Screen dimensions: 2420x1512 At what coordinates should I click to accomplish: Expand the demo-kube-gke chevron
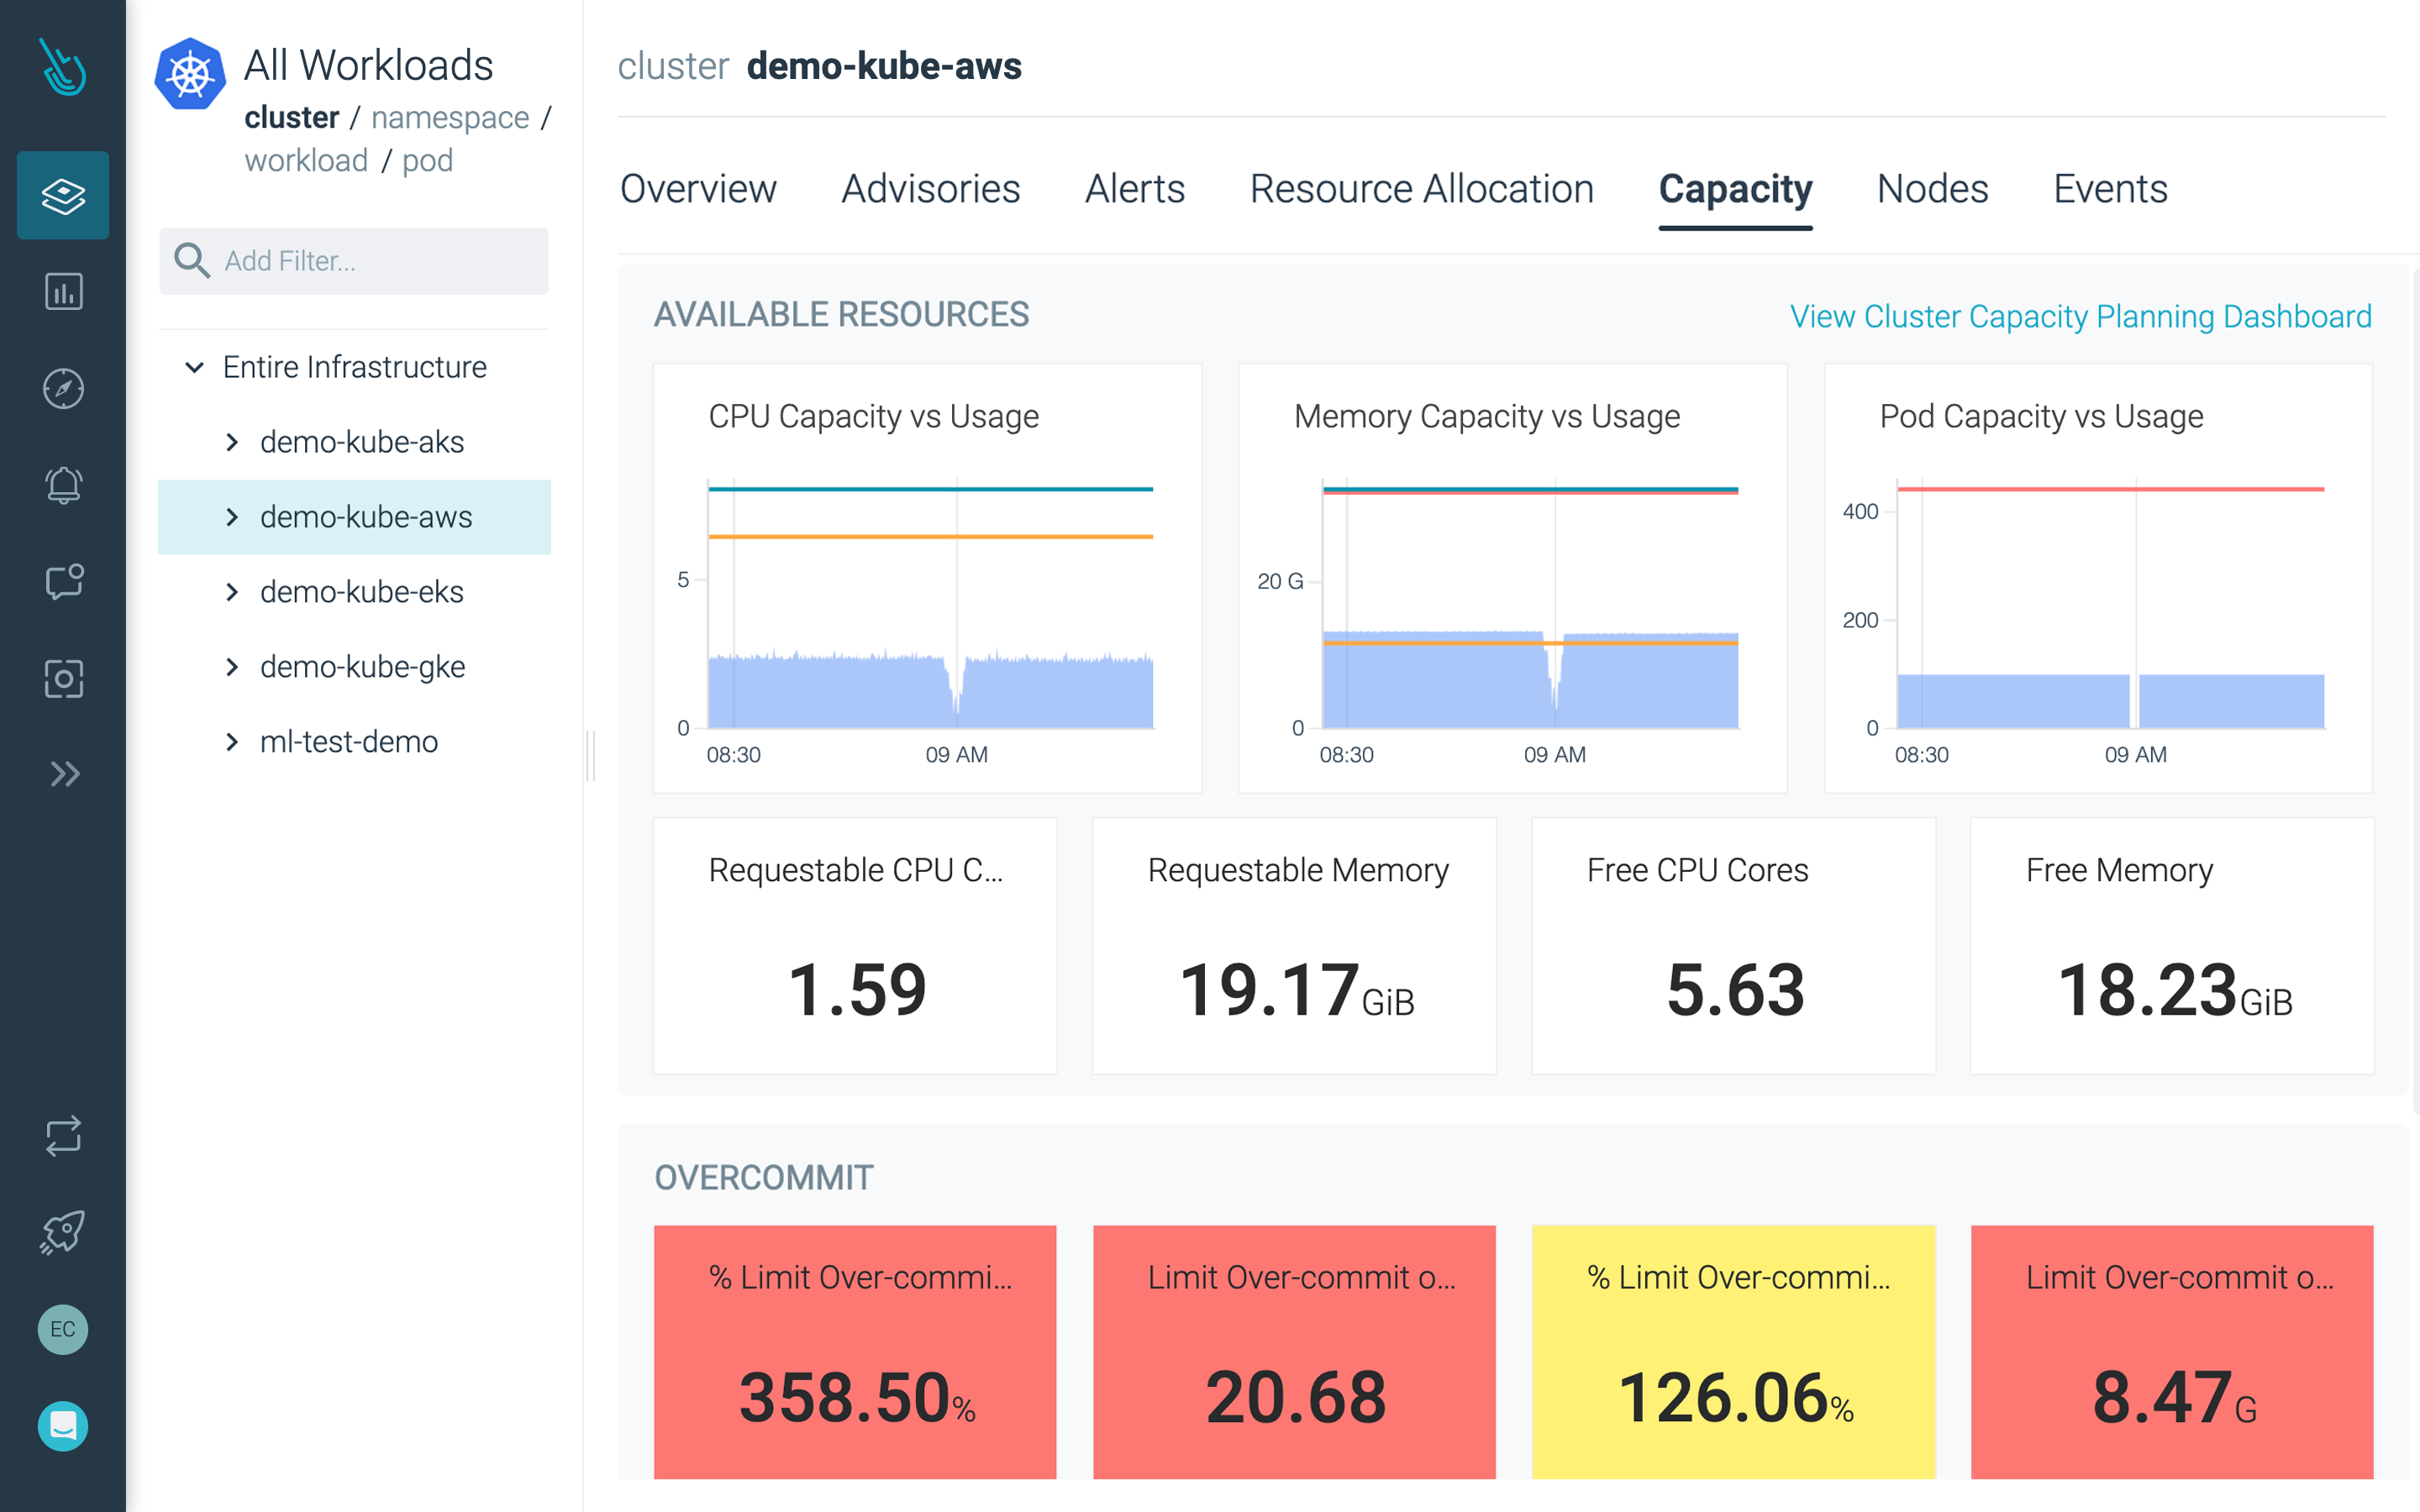point(232,667)
